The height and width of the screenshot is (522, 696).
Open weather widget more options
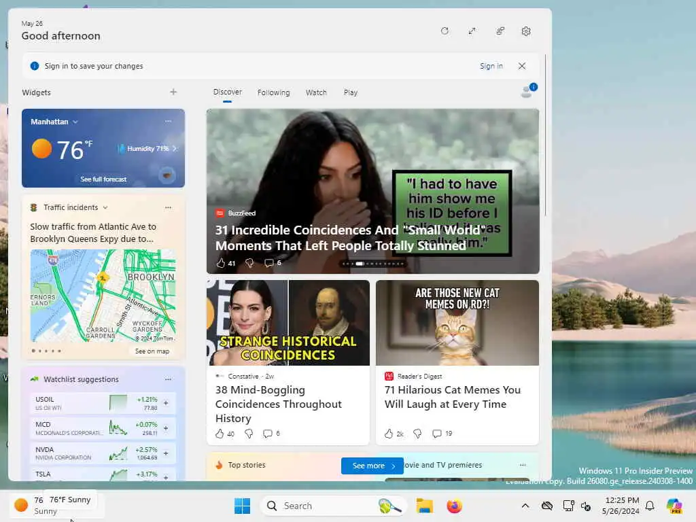(x=169, y=121)
